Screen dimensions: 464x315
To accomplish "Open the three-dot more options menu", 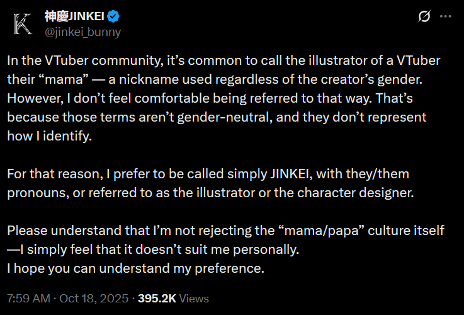I will (445, 16).
